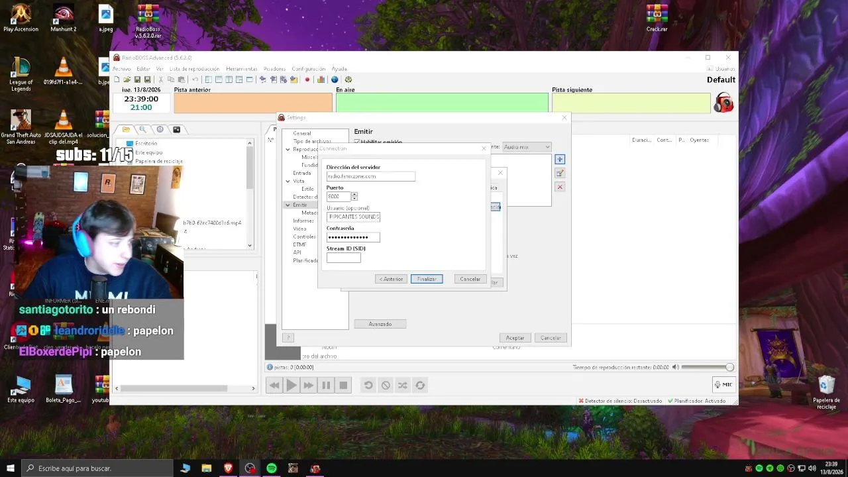
Task: Open the statistics bar chart toolbar icon
Action: pos(321,79)
